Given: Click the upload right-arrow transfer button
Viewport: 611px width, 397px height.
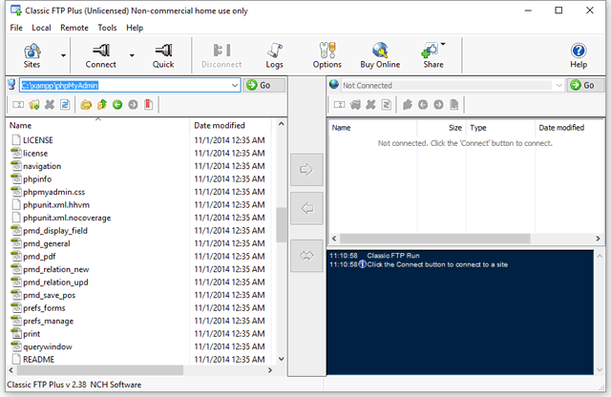Looking at the screenshot, I should pos(306,170).
